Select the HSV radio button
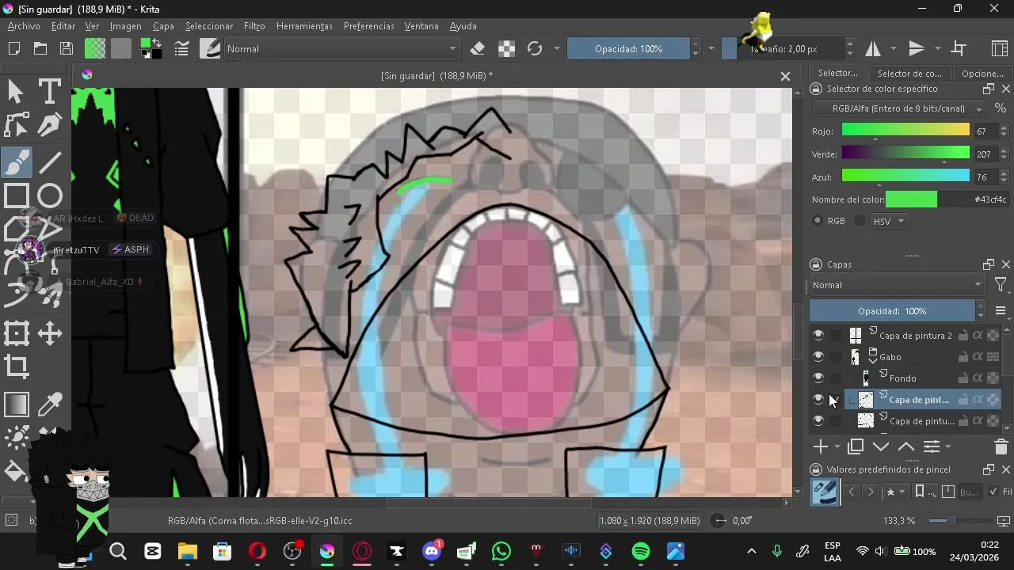The width and height of the screenshot is (1014, 570). pos(860,221)
